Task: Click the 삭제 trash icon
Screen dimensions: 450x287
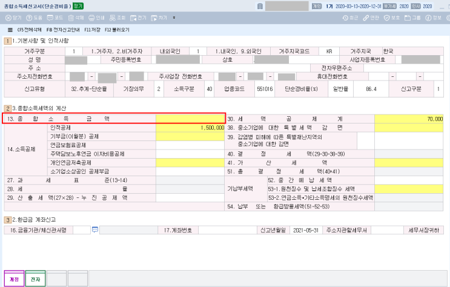Action: click(x=76, y=18)
